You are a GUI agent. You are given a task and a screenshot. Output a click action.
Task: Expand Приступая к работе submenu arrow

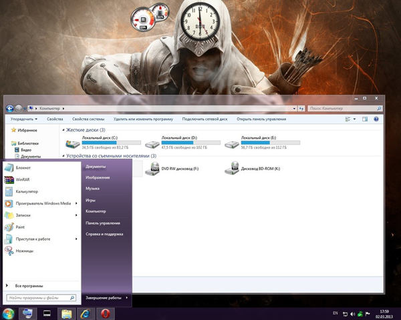tap(76, 239)
